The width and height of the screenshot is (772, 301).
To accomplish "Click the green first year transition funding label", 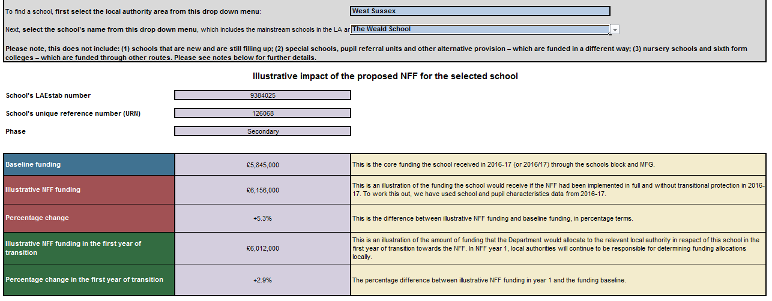I will pyautogui.click(x=89, y=248).
